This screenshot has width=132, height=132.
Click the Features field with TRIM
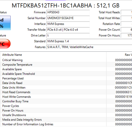89,47
